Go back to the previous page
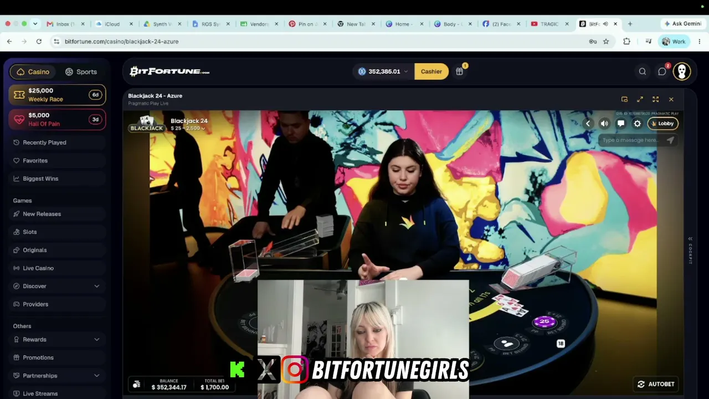 pos(9,42)
